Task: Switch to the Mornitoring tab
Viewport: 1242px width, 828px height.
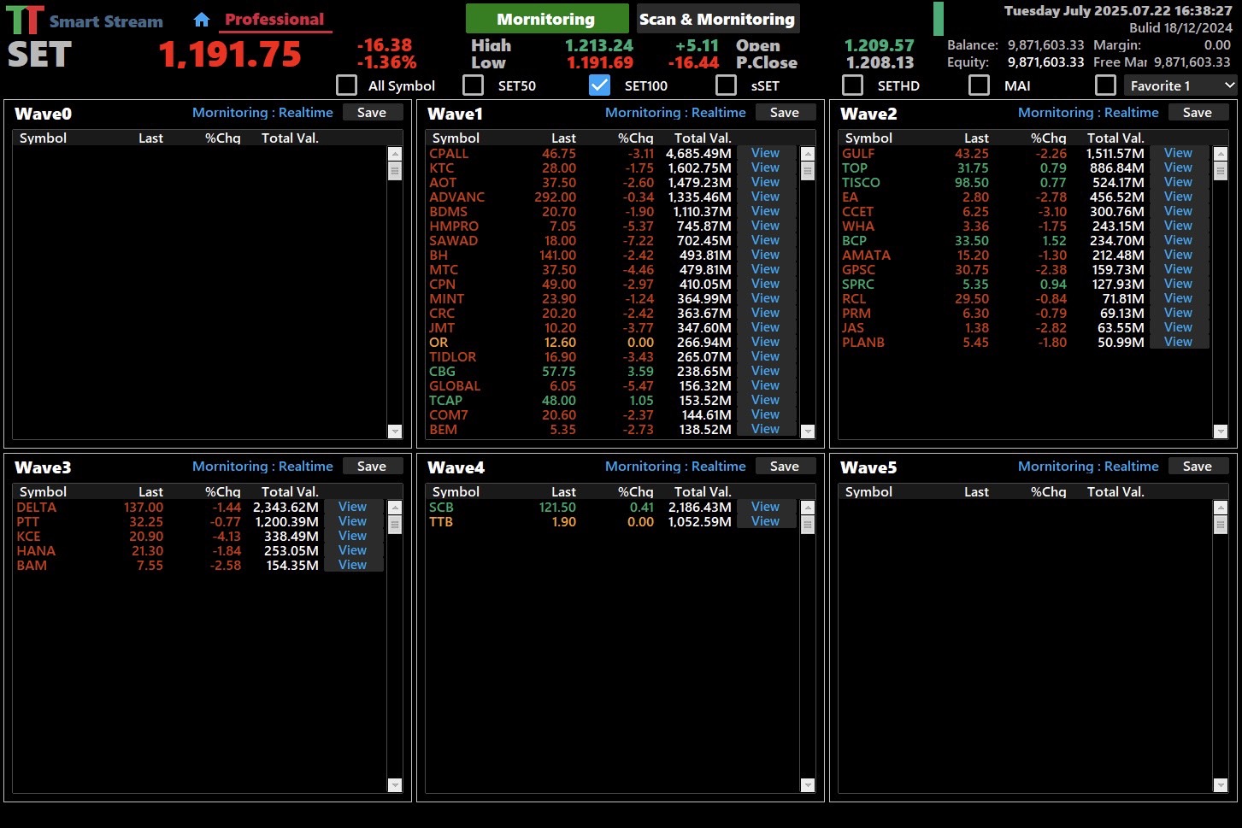Action: pyautogui.click(x=547, y=19)
